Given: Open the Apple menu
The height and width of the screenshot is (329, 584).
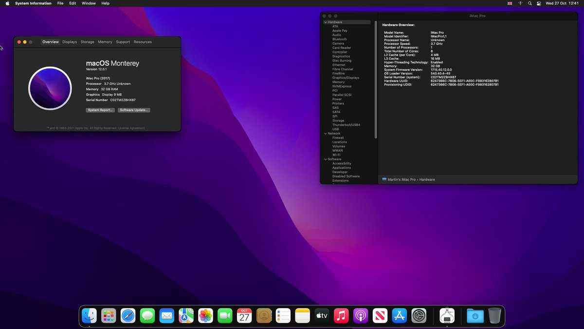Looking at the screenshot, I should click(x=7, y=3).
